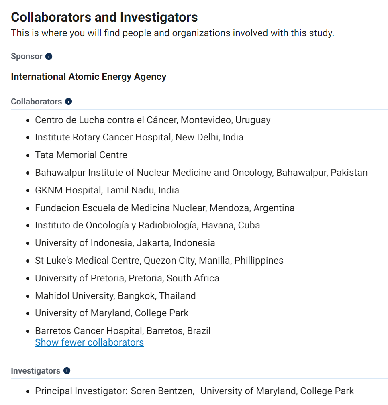Click University of Indonesia, Jakarta entry
Image resolution: width=388 pixels, height=405 pixels.
pyautogui.click(x=125, y=243)
